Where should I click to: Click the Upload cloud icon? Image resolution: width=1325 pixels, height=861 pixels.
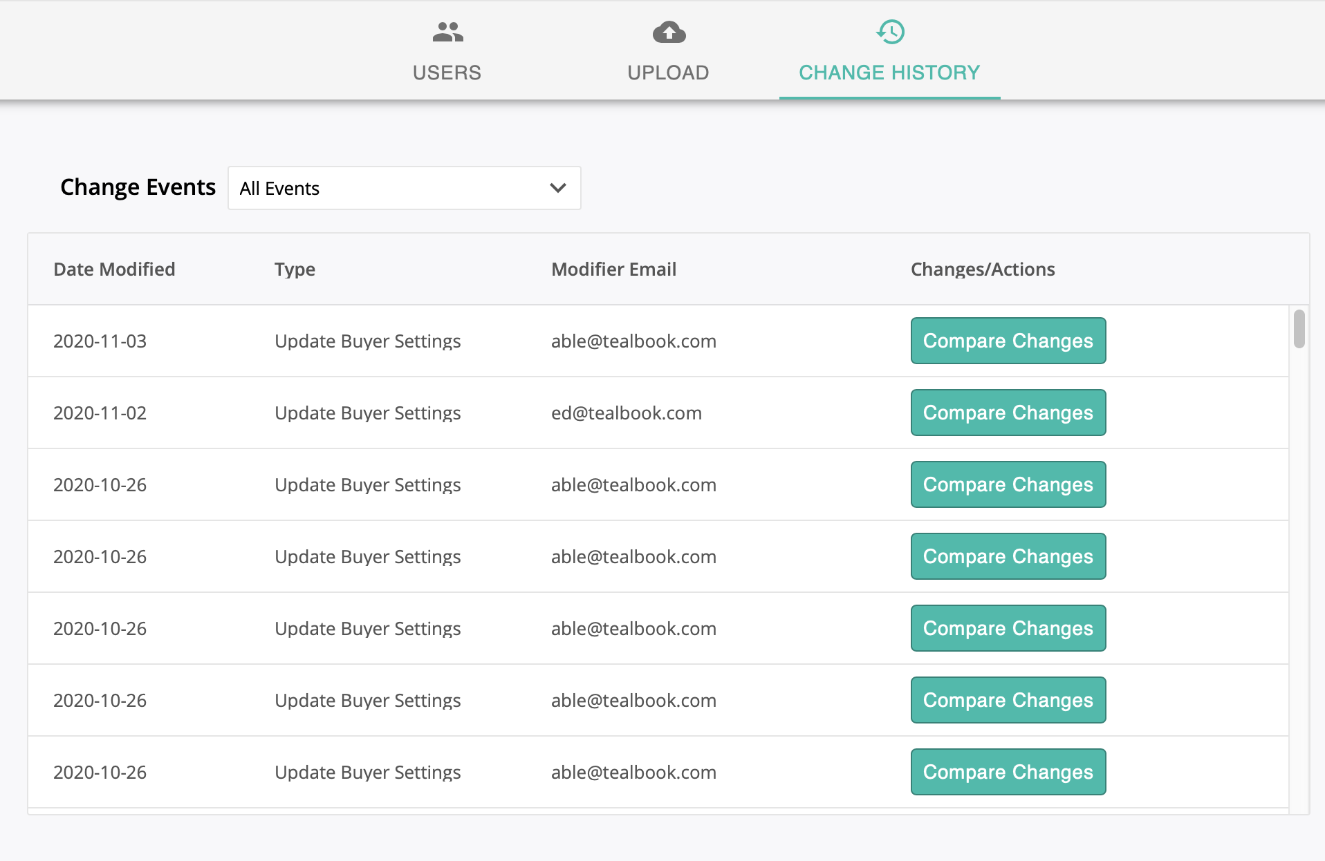tap(669, 32)
